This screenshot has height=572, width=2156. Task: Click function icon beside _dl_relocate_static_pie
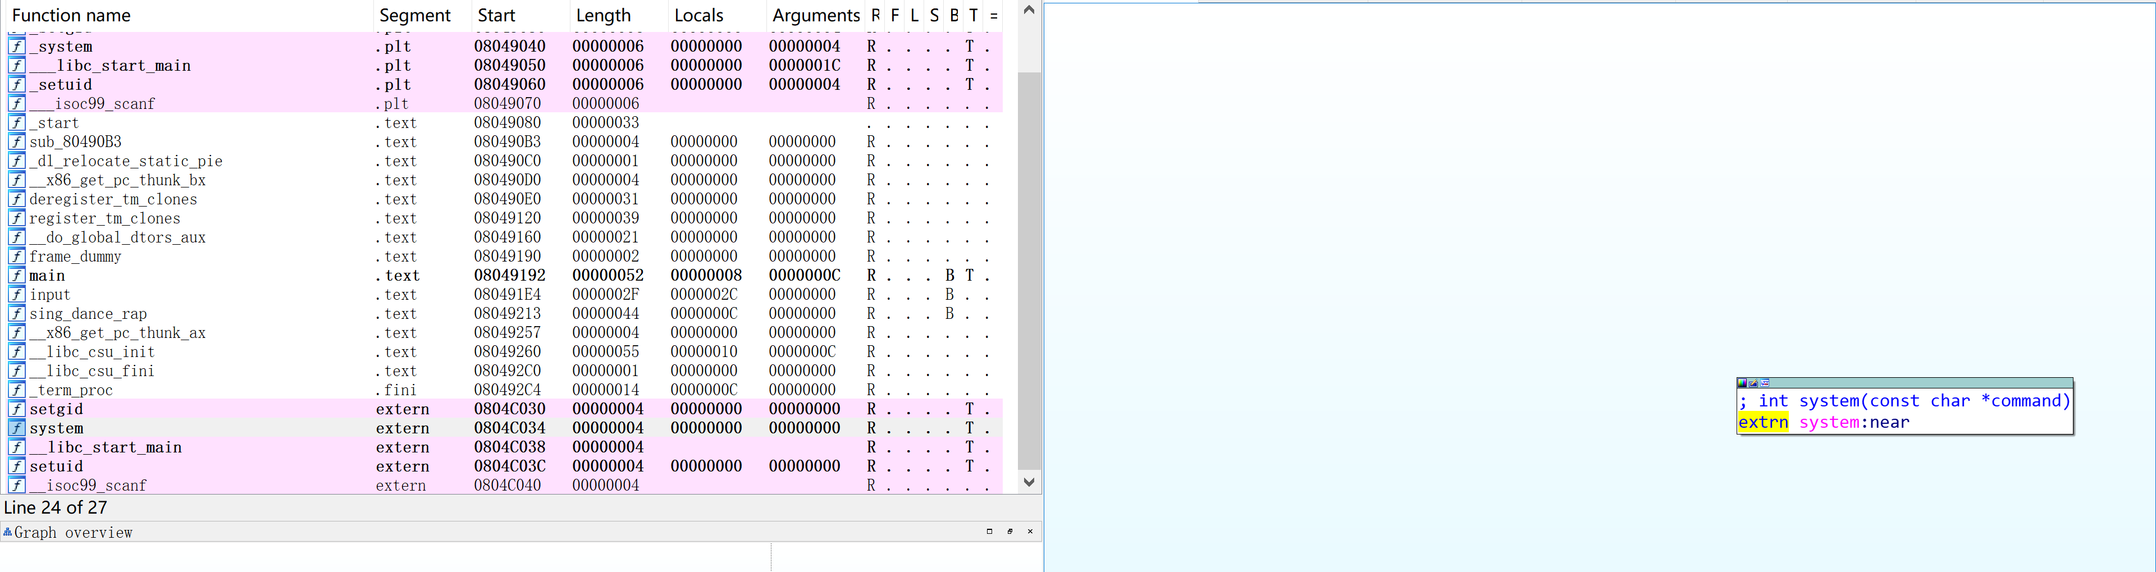[x=17, y=162]
